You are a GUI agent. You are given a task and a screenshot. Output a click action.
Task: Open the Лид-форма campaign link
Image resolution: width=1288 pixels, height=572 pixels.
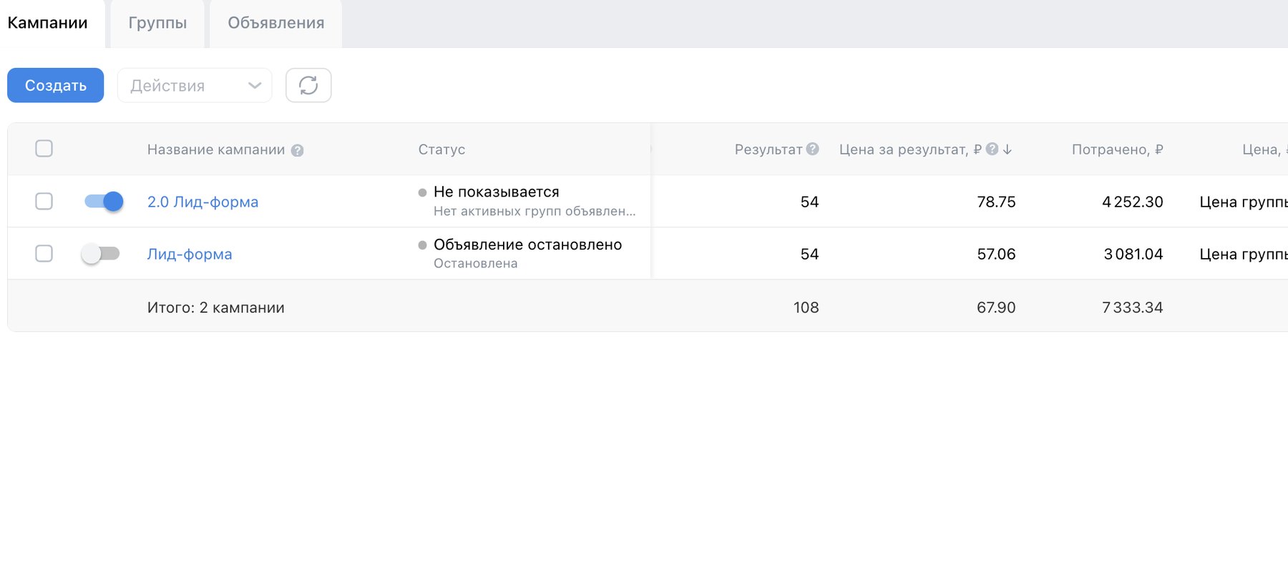190,254
